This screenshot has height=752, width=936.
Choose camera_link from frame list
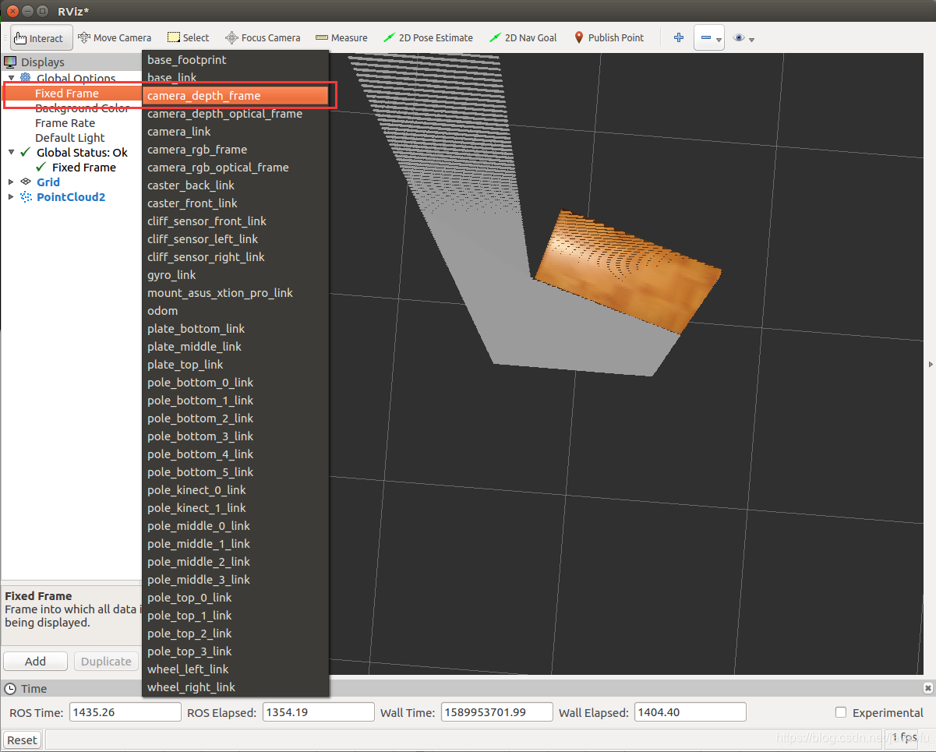click(235, 131)
